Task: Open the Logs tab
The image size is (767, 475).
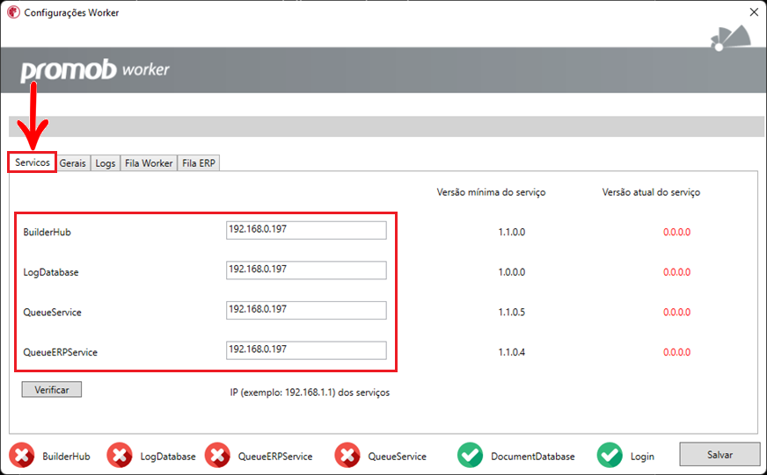Action: click(106, 163)
